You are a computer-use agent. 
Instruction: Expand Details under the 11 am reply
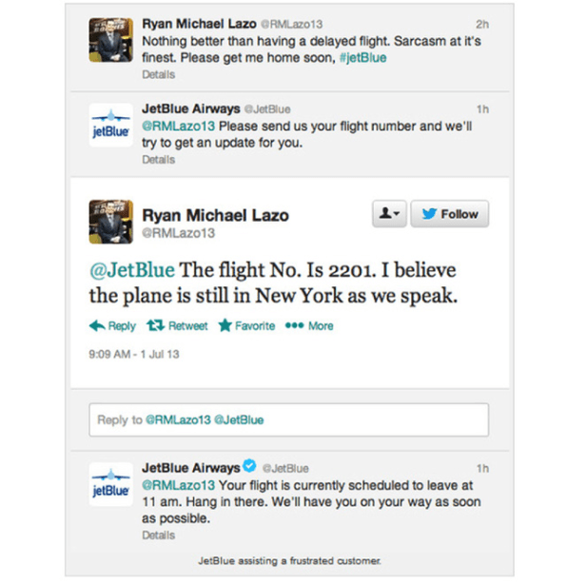coord(159,536)
